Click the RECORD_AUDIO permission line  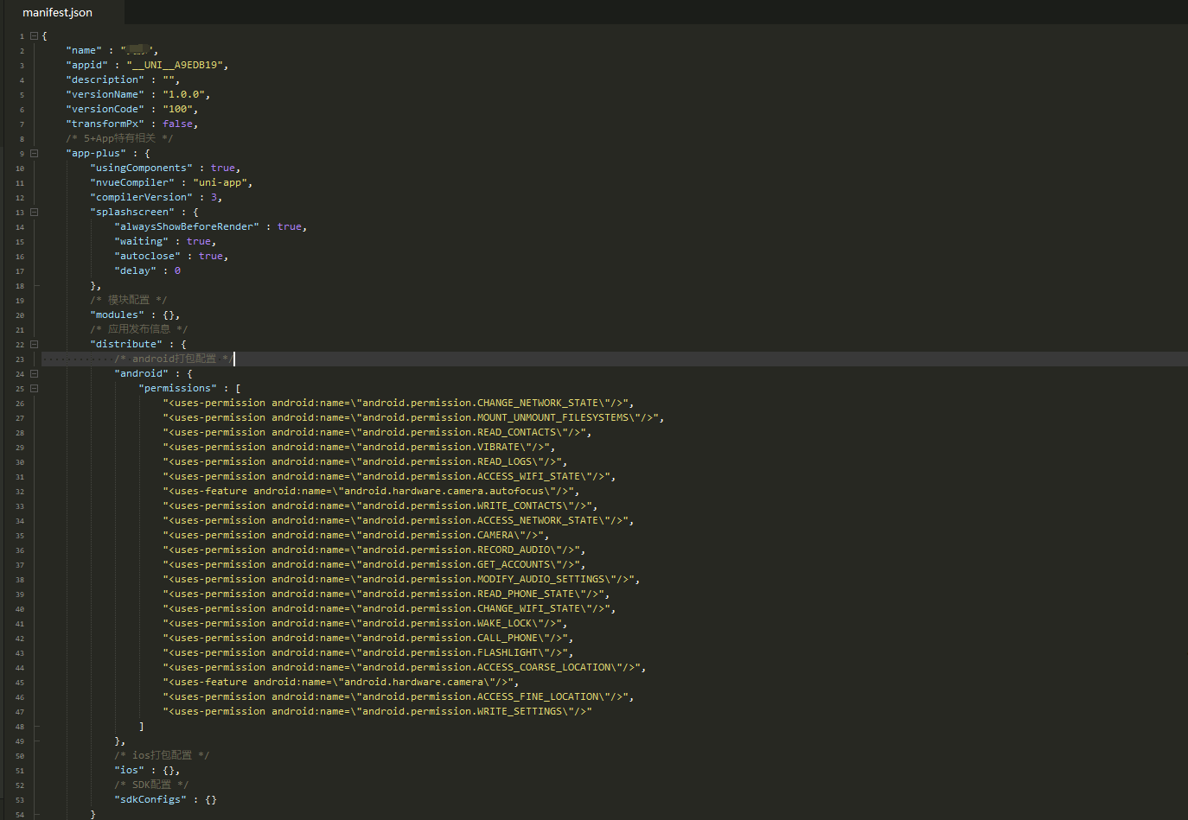pos(374,550)
